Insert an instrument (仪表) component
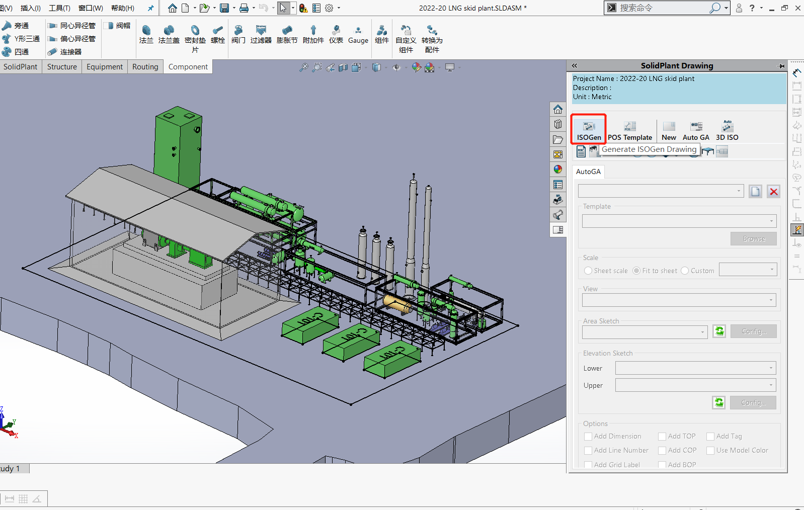804x510 pixels. coord(336,34)
